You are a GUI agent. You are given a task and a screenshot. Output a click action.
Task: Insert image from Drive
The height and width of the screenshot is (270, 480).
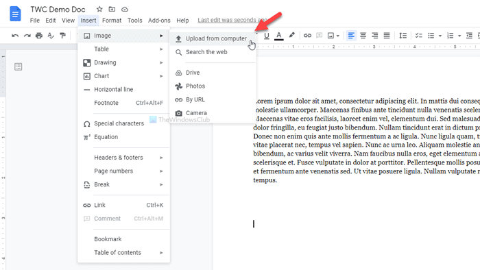[x=213, y=73]
